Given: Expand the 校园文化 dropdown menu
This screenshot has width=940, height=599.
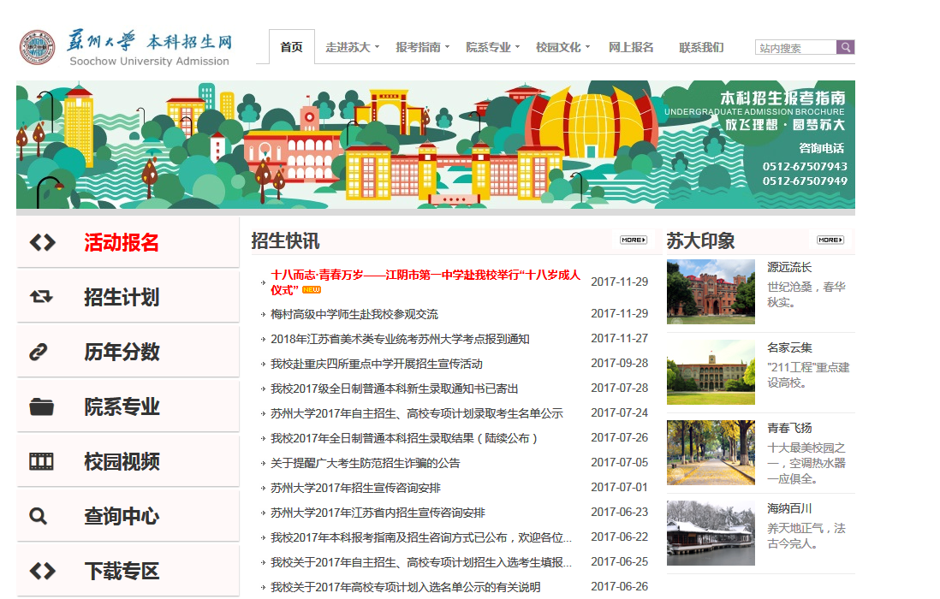Looking at the screenshot, I should (x=562, y=48).
